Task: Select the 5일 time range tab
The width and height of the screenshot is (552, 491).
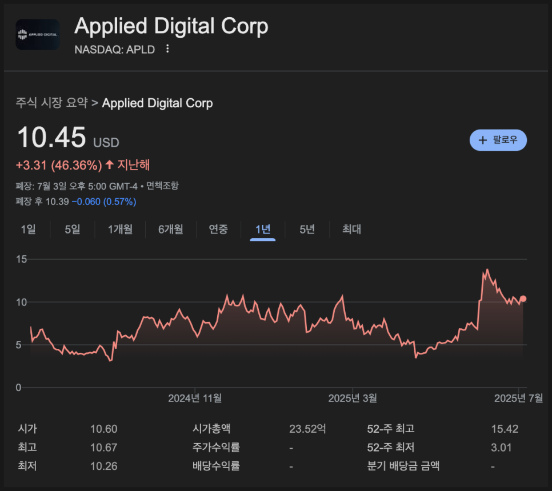Action: click(73, 230)
